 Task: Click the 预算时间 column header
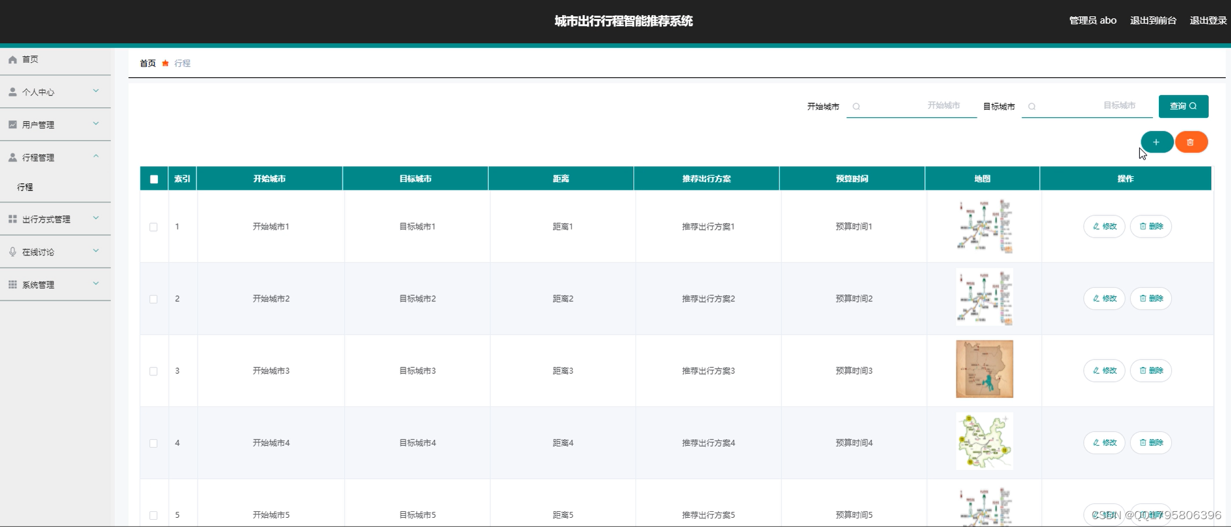coord(852,179)
